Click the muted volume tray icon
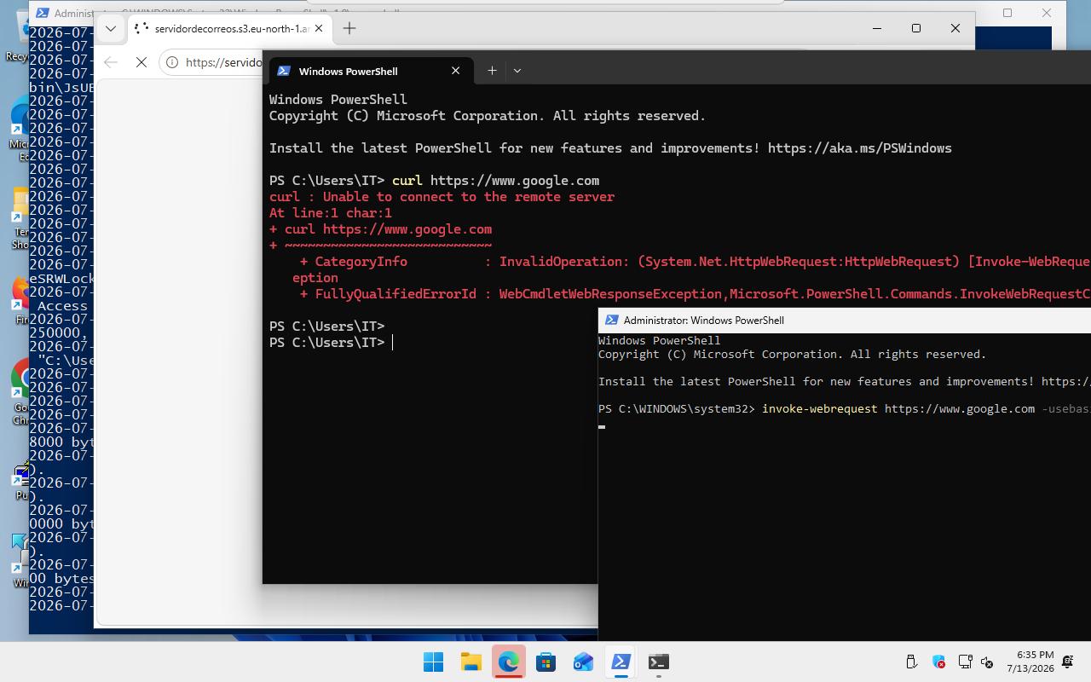1091x682 pixels. [x=987, y=662]
